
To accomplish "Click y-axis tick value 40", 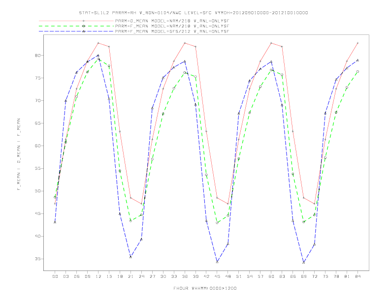I will tap(37, 236).
